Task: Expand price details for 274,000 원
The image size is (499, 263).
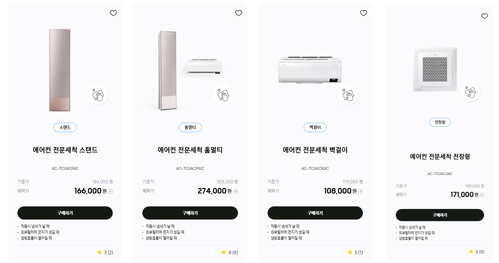Action: pyautogui.click(x=236, y=192)
